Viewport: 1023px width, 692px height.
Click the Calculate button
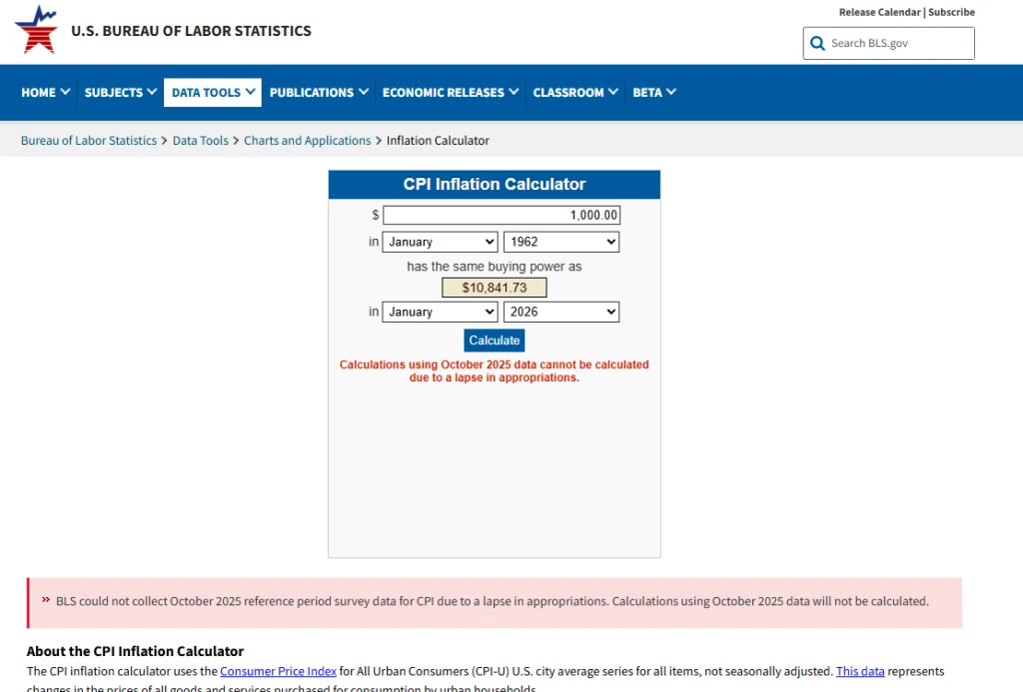click(495, 341)
